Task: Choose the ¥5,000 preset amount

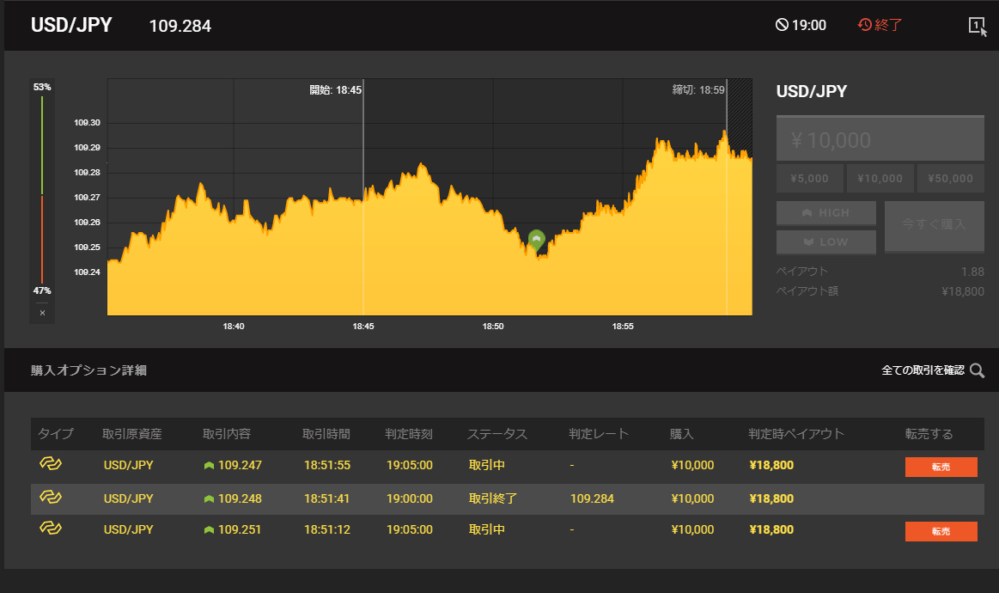Action: [x=809, y=179]
